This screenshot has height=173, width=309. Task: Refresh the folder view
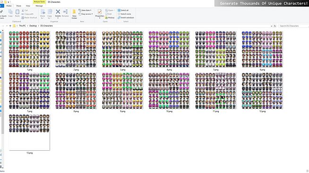(x=275, y=26)
